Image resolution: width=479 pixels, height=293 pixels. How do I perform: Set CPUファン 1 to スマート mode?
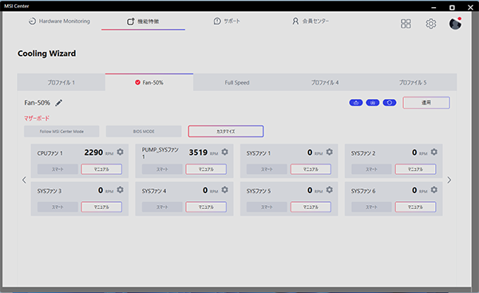pos(57,169)
